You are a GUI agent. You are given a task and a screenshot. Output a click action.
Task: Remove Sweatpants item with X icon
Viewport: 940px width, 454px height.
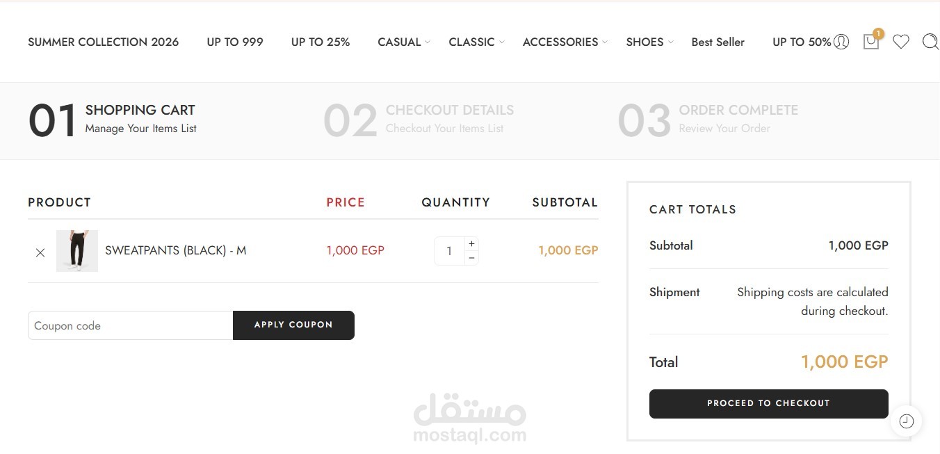40,252
